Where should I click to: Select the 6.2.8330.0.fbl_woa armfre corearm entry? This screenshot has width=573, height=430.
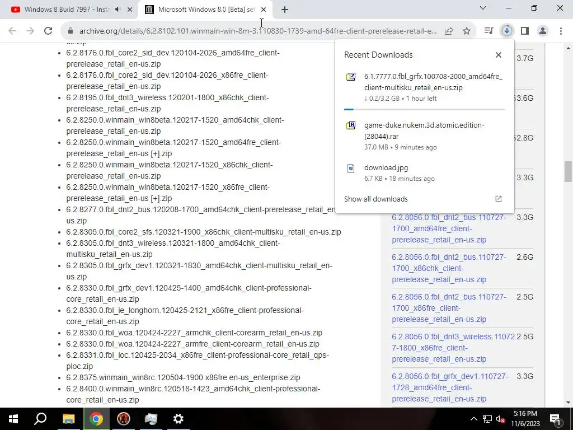(x=192, y=344)
